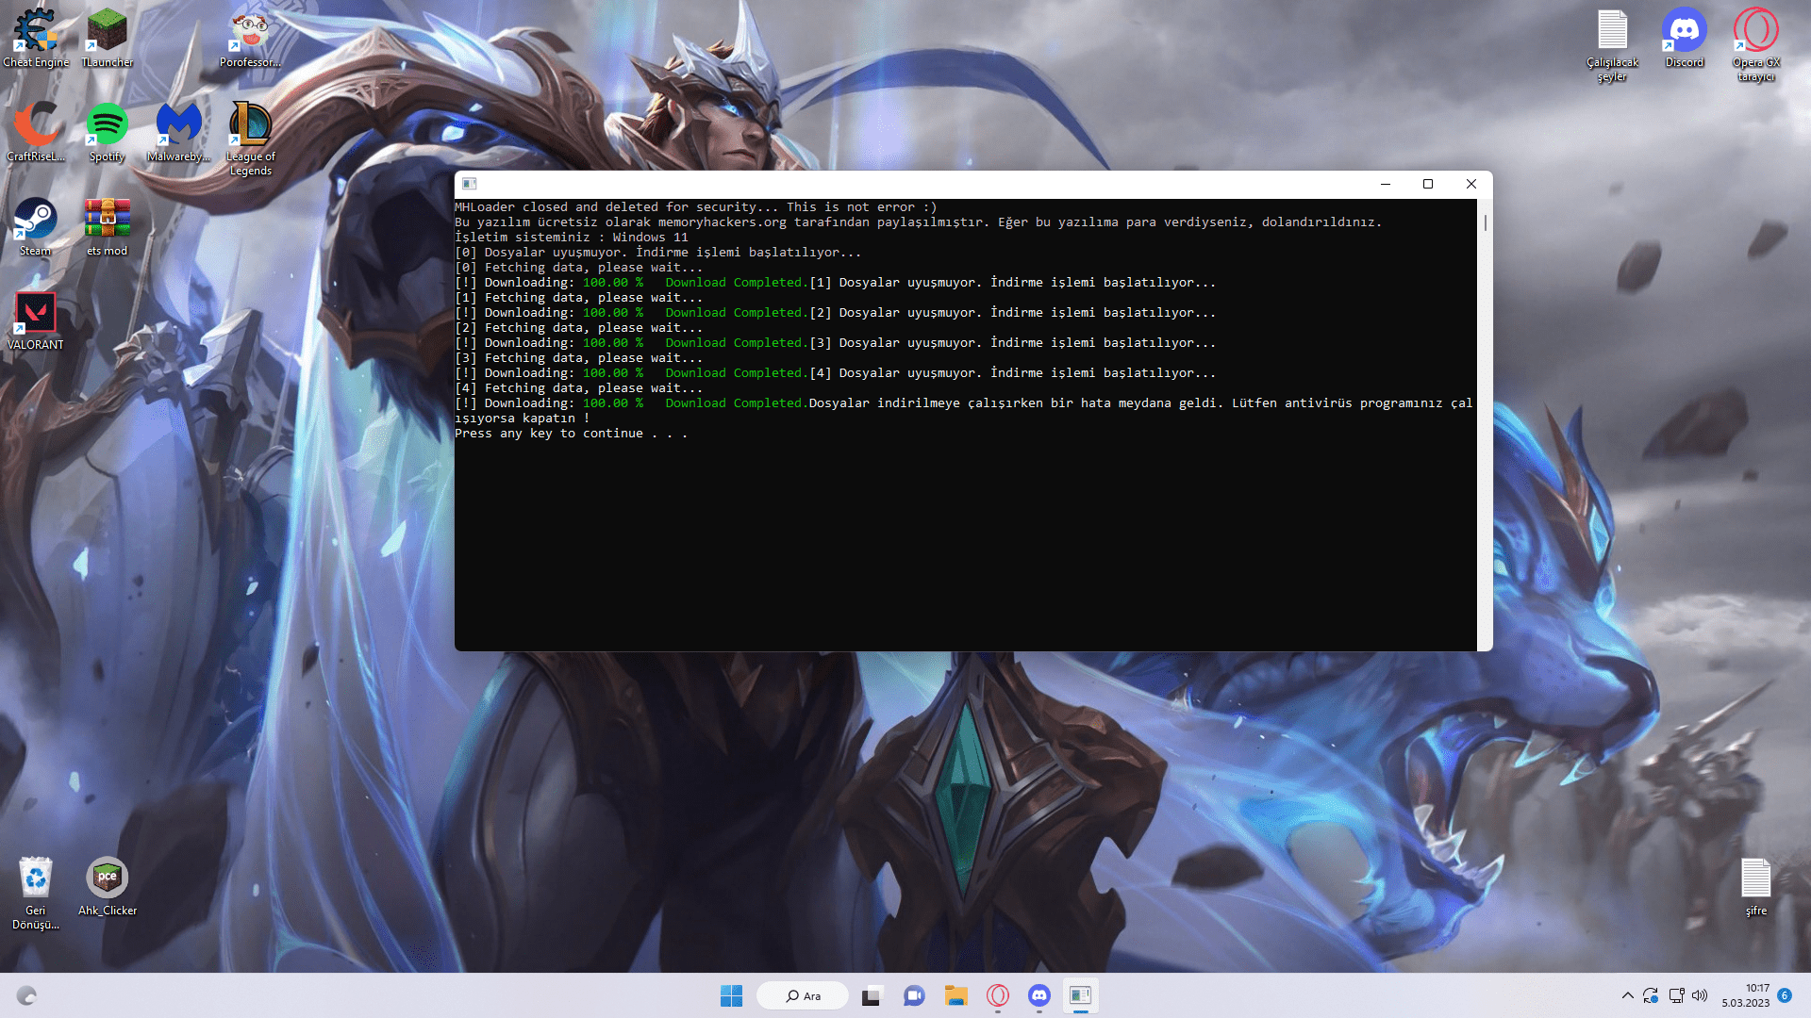Open Task View from the taskbar
Viewport: 1811px width, 1018px height.
[x=872, y=995]
